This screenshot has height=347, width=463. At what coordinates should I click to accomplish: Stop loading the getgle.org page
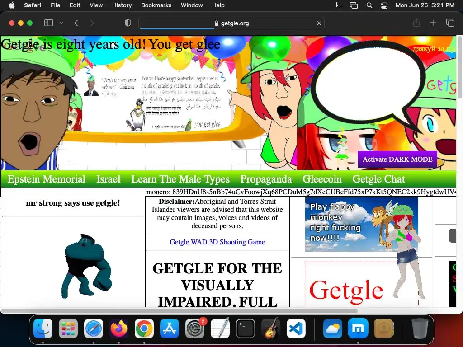click(319, 23)
